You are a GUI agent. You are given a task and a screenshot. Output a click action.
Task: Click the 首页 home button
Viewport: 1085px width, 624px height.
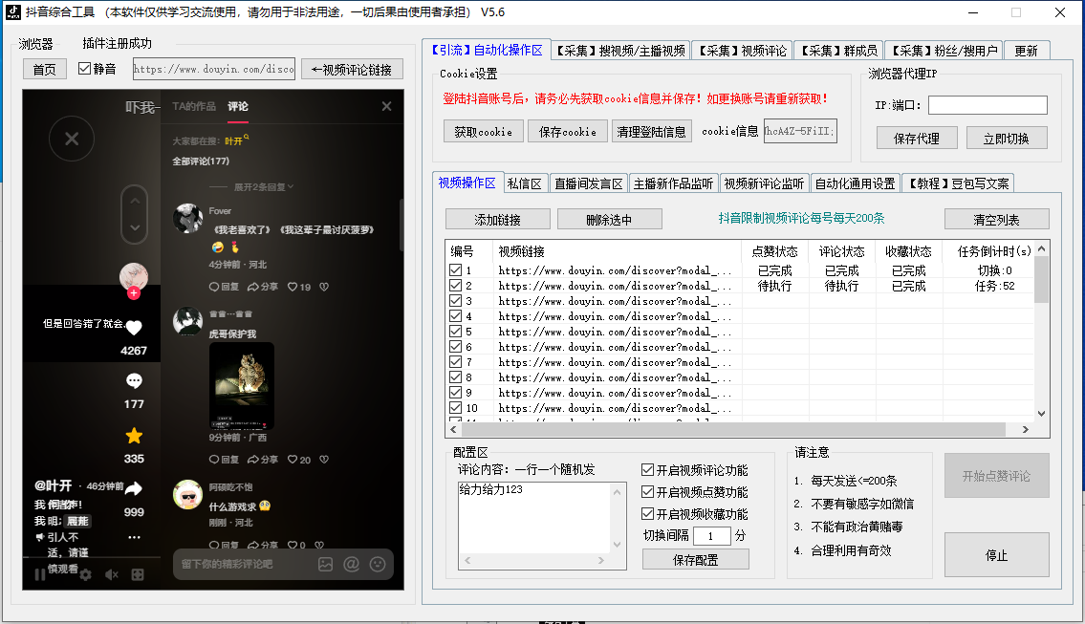(x=44, y=69)
